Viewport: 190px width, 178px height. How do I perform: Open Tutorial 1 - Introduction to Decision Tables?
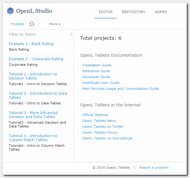[33, 76]
